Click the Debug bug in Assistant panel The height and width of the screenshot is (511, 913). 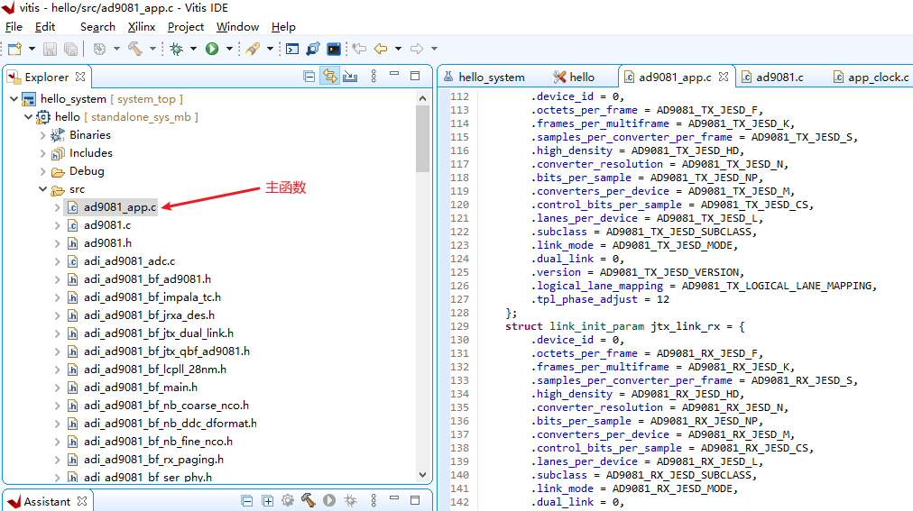click(350, 500)
